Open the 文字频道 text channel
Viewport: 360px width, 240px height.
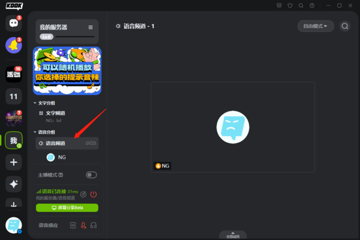tap(67, 116)
